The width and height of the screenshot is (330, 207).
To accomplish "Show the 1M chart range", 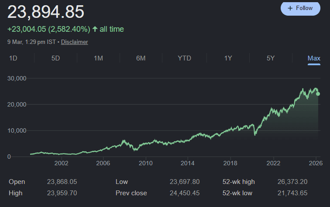I will coord(98,58).
